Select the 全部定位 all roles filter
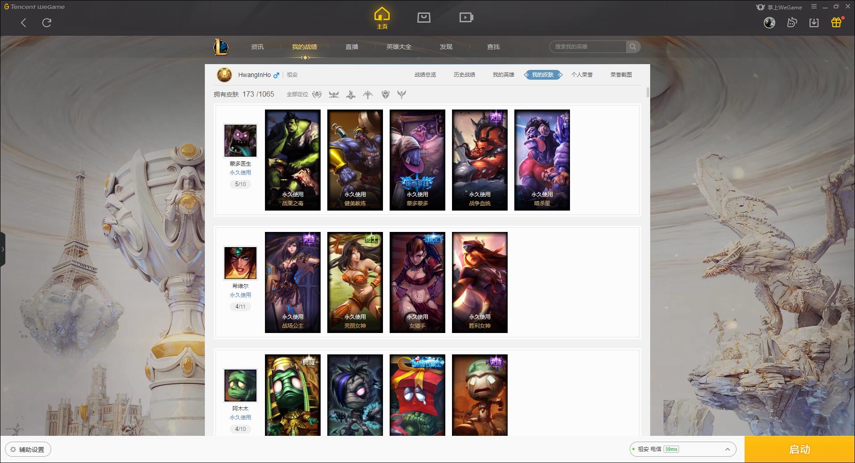The image size is (855, 463). tap(297, 94)
